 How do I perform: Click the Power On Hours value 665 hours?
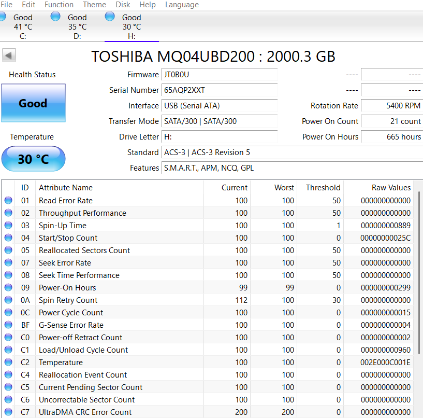[x=392, y=137]
